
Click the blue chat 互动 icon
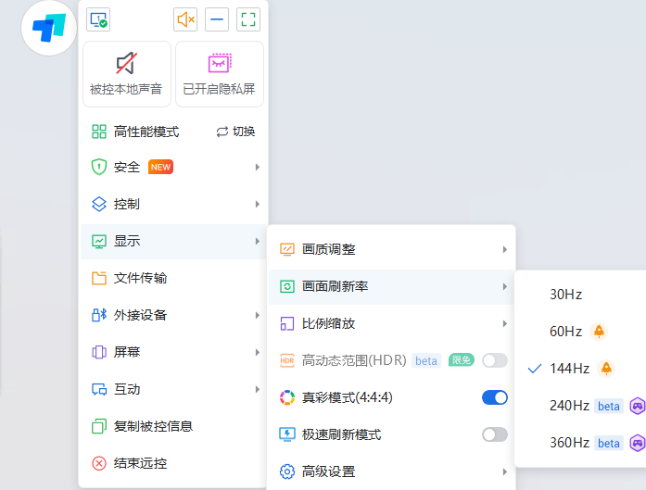(x=99, y=390)
